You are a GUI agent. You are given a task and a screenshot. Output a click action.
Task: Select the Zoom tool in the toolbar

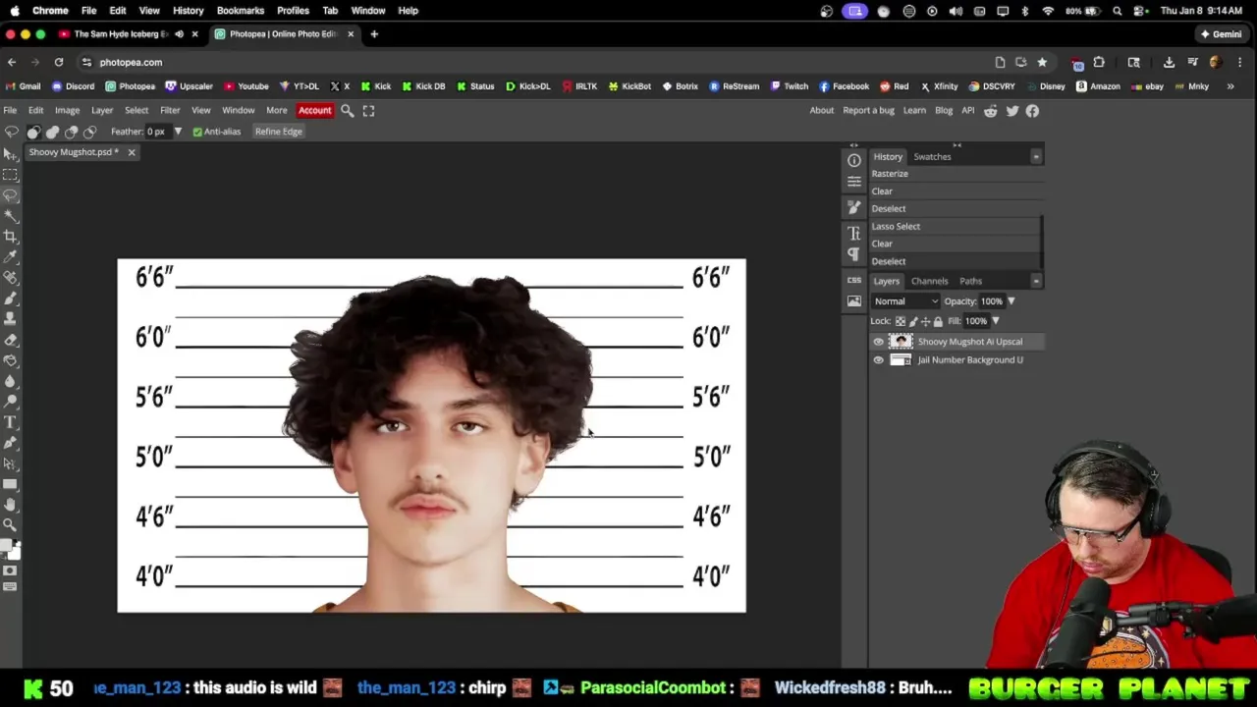point(11,525)
